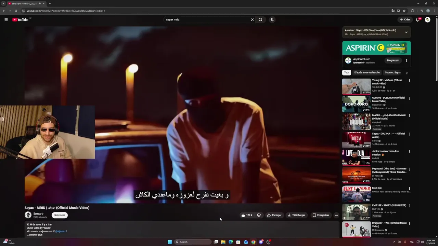The image size is (438, 246).
Task: Open the account avatar menu
Action: coord(427,19)
